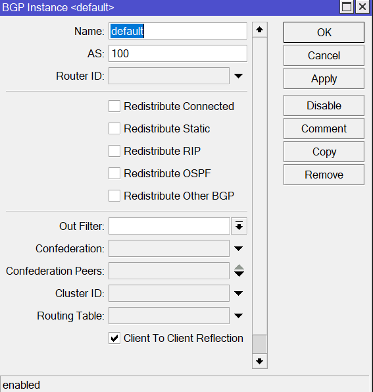This screenshot has width=373, height=392.
Task: Expand the Confederation field arrow
Action: (238, 248)
